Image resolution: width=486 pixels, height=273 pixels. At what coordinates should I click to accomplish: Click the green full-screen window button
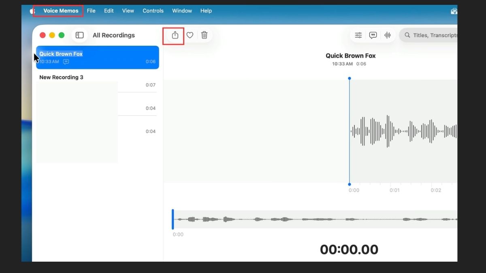point(62,35)
